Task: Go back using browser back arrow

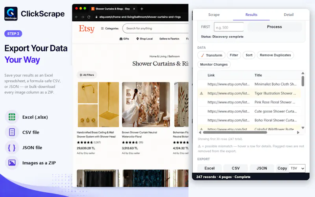Action: pyautogui.click(x=76, y=17)
